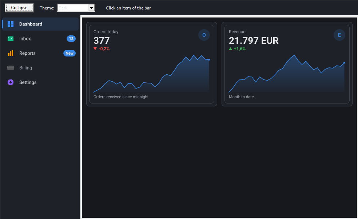Click the end-point dot of Revenue chart
The image size is (358, 219).
[344, 63]
